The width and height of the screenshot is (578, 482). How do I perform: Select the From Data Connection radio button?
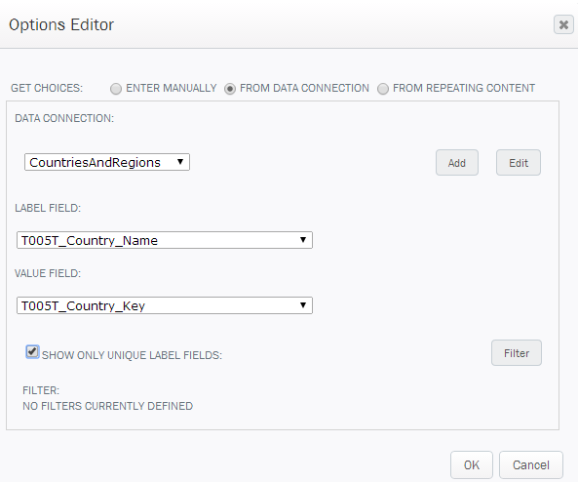click(x=230, y=89)
